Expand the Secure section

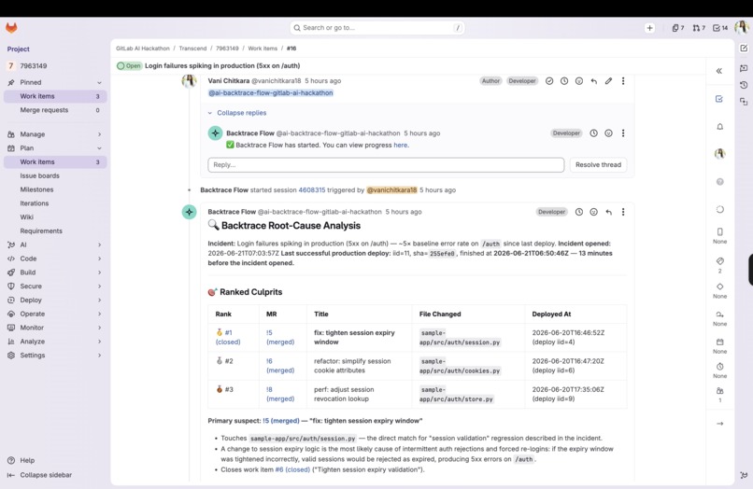[x=55, y=286]
